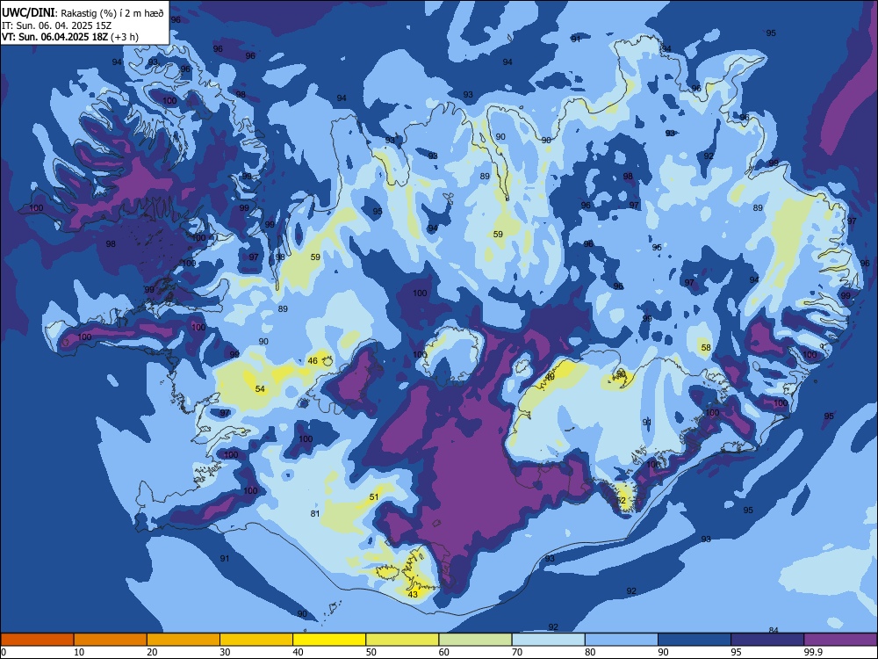Click the pale yellow 50–60 legend swatch

pyautogui.click(x=402, y=640)
